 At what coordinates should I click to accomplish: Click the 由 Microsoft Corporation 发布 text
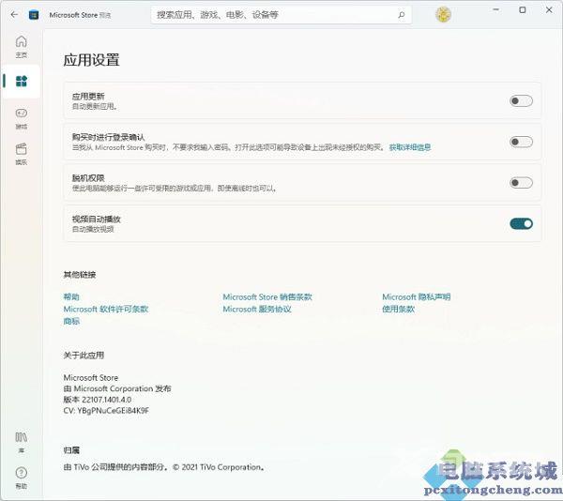[117, 388]
